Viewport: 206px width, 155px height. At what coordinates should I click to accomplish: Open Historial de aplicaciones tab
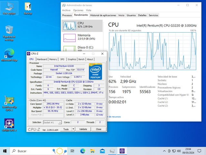point(103,15)
